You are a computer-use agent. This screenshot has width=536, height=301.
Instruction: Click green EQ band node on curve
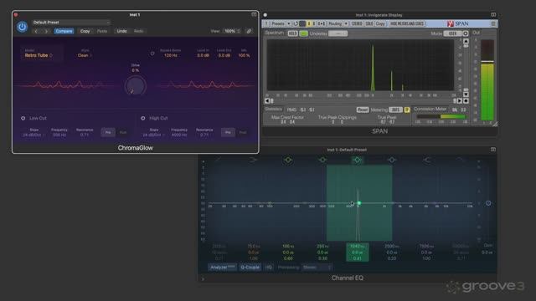(359, 203)
